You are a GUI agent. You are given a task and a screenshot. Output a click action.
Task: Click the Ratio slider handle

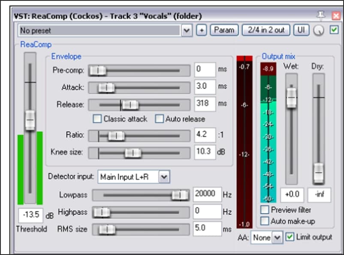(x=116, y=136)
